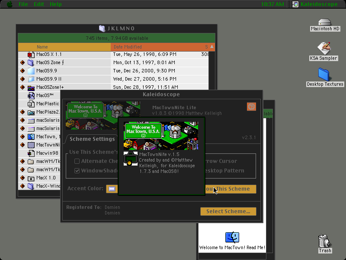Open the Edit menu
This screenshot has height=260, width=346.
39,4
